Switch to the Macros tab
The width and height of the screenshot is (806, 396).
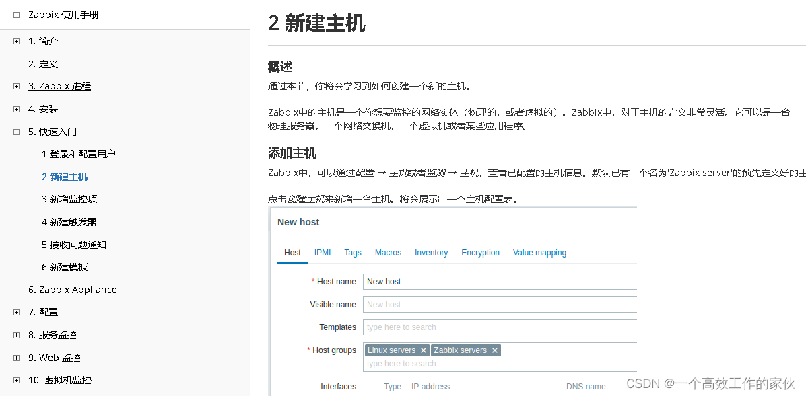click(388, 252)
